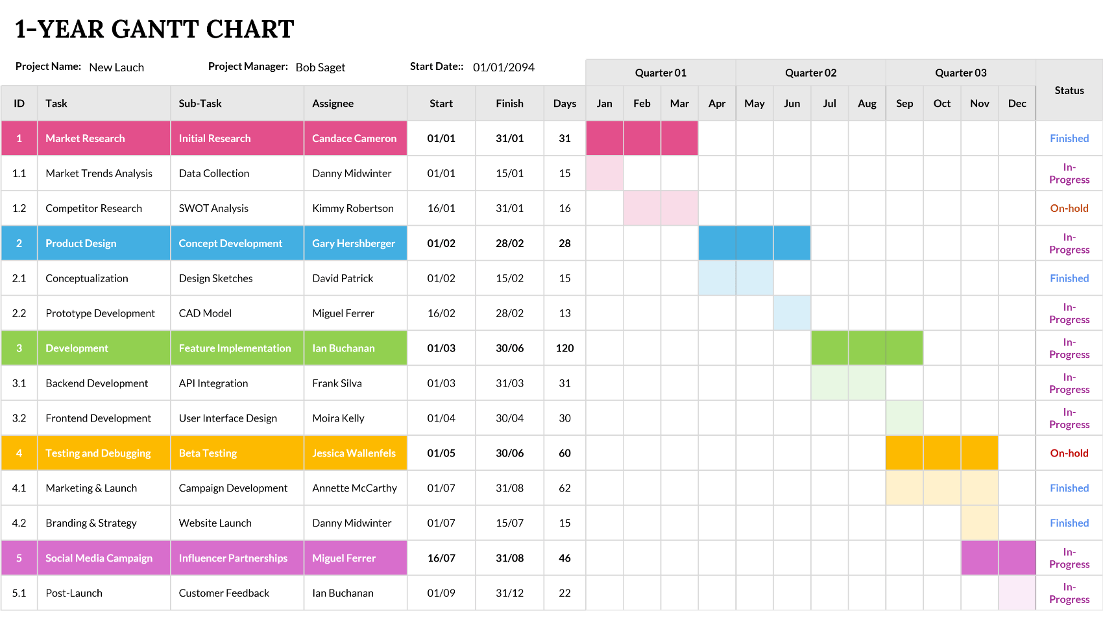
Task: Click the Jul month column header
Action: (829, 104)
